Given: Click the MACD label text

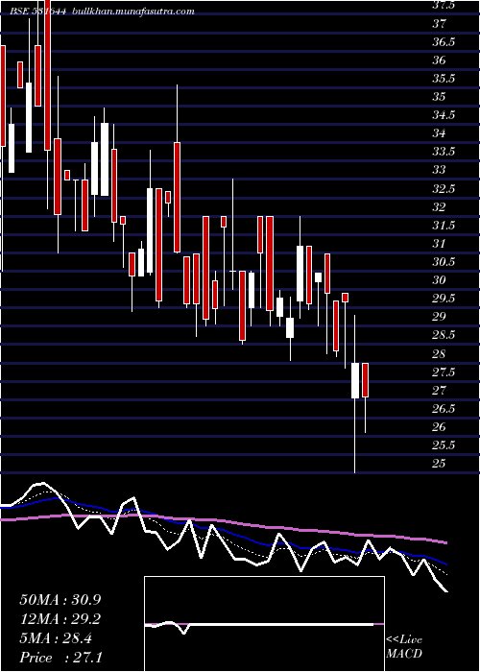Looking at the screenshot, I should click(404, 654).
